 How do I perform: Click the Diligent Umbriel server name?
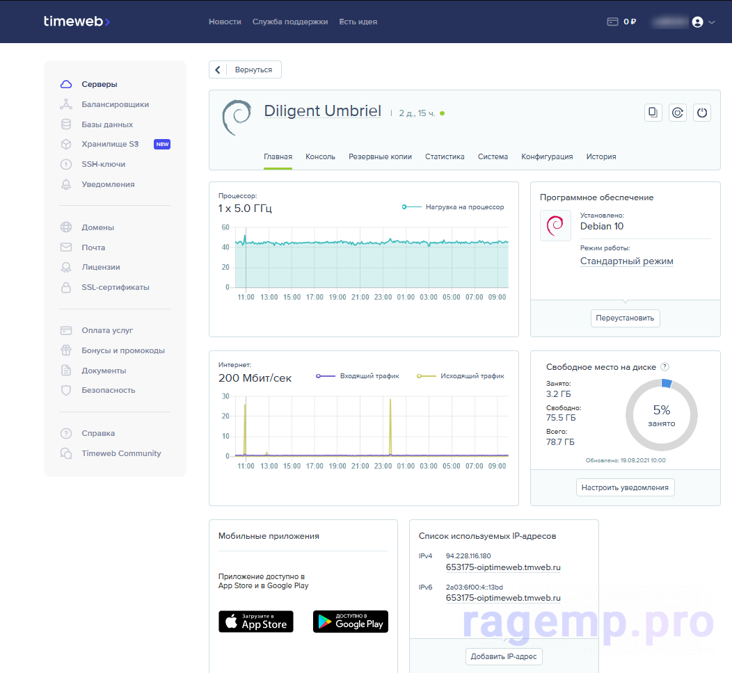coord(322,111)
